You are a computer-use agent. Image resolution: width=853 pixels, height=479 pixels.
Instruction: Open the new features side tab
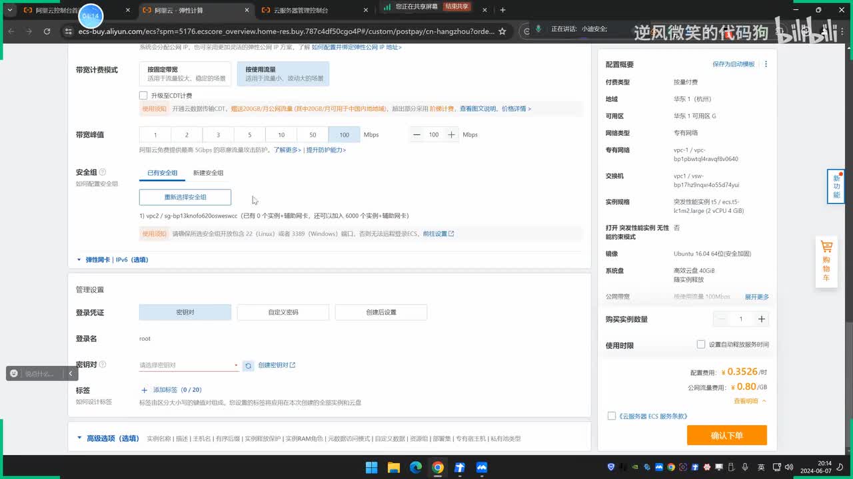(x=836, y=186)
